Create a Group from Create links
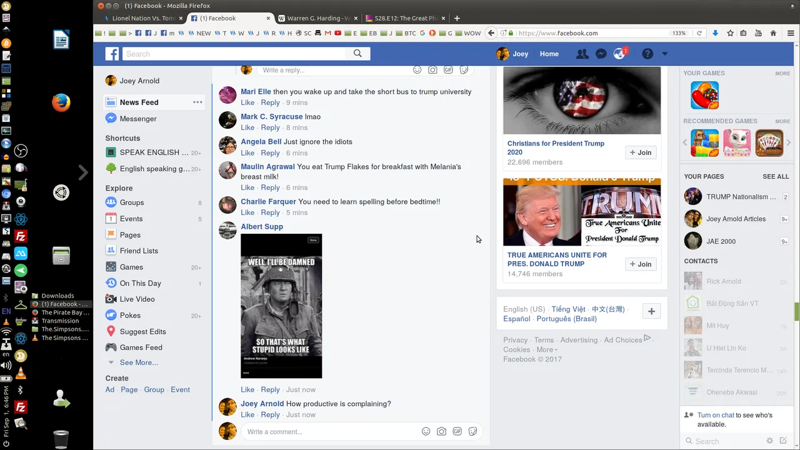 pyautogui.click(x=154, y=389)
